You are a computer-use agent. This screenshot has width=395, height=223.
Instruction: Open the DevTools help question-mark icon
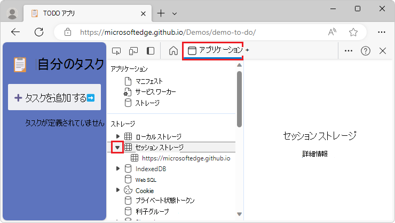(366, 51)
